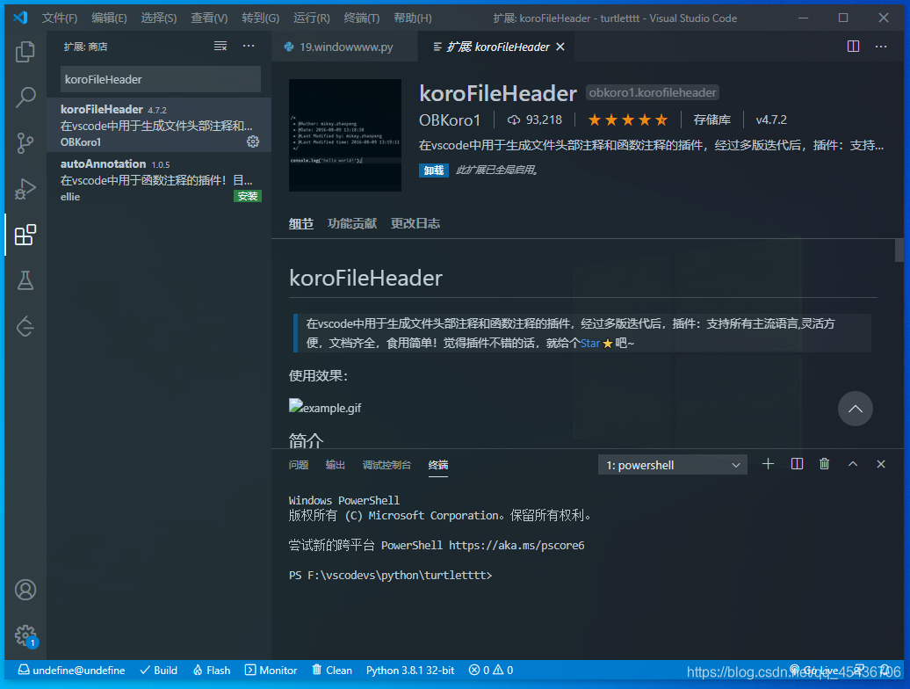Screen dimensions: 910x689
Task: Open the 转到(G) menu
Action: [260, 18]
